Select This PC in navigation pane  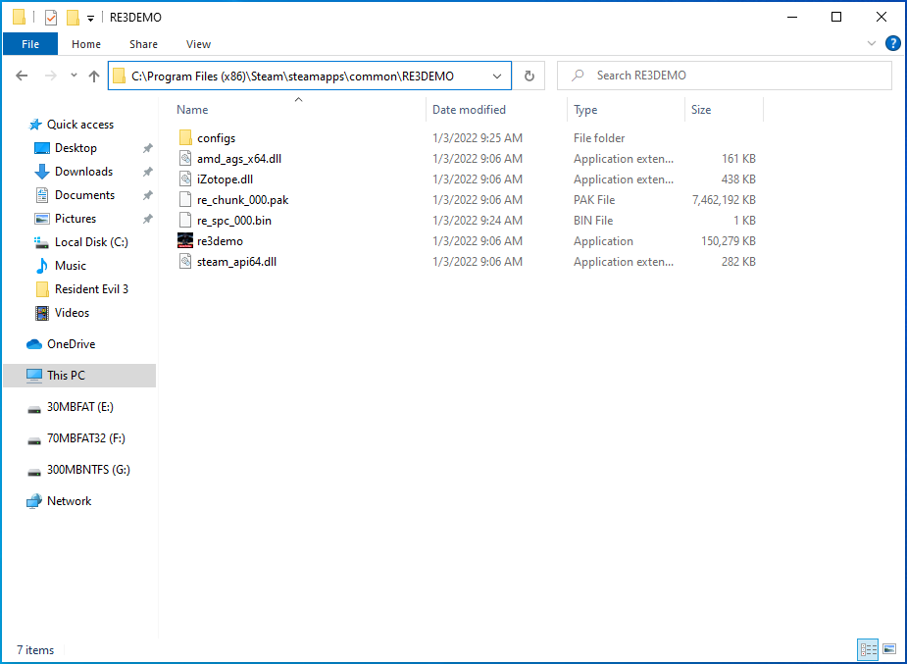[79, 376]
